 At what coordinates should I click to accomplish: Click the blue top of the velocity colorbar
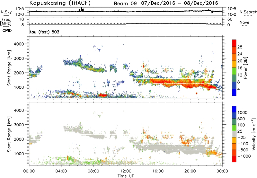[234, 109]
